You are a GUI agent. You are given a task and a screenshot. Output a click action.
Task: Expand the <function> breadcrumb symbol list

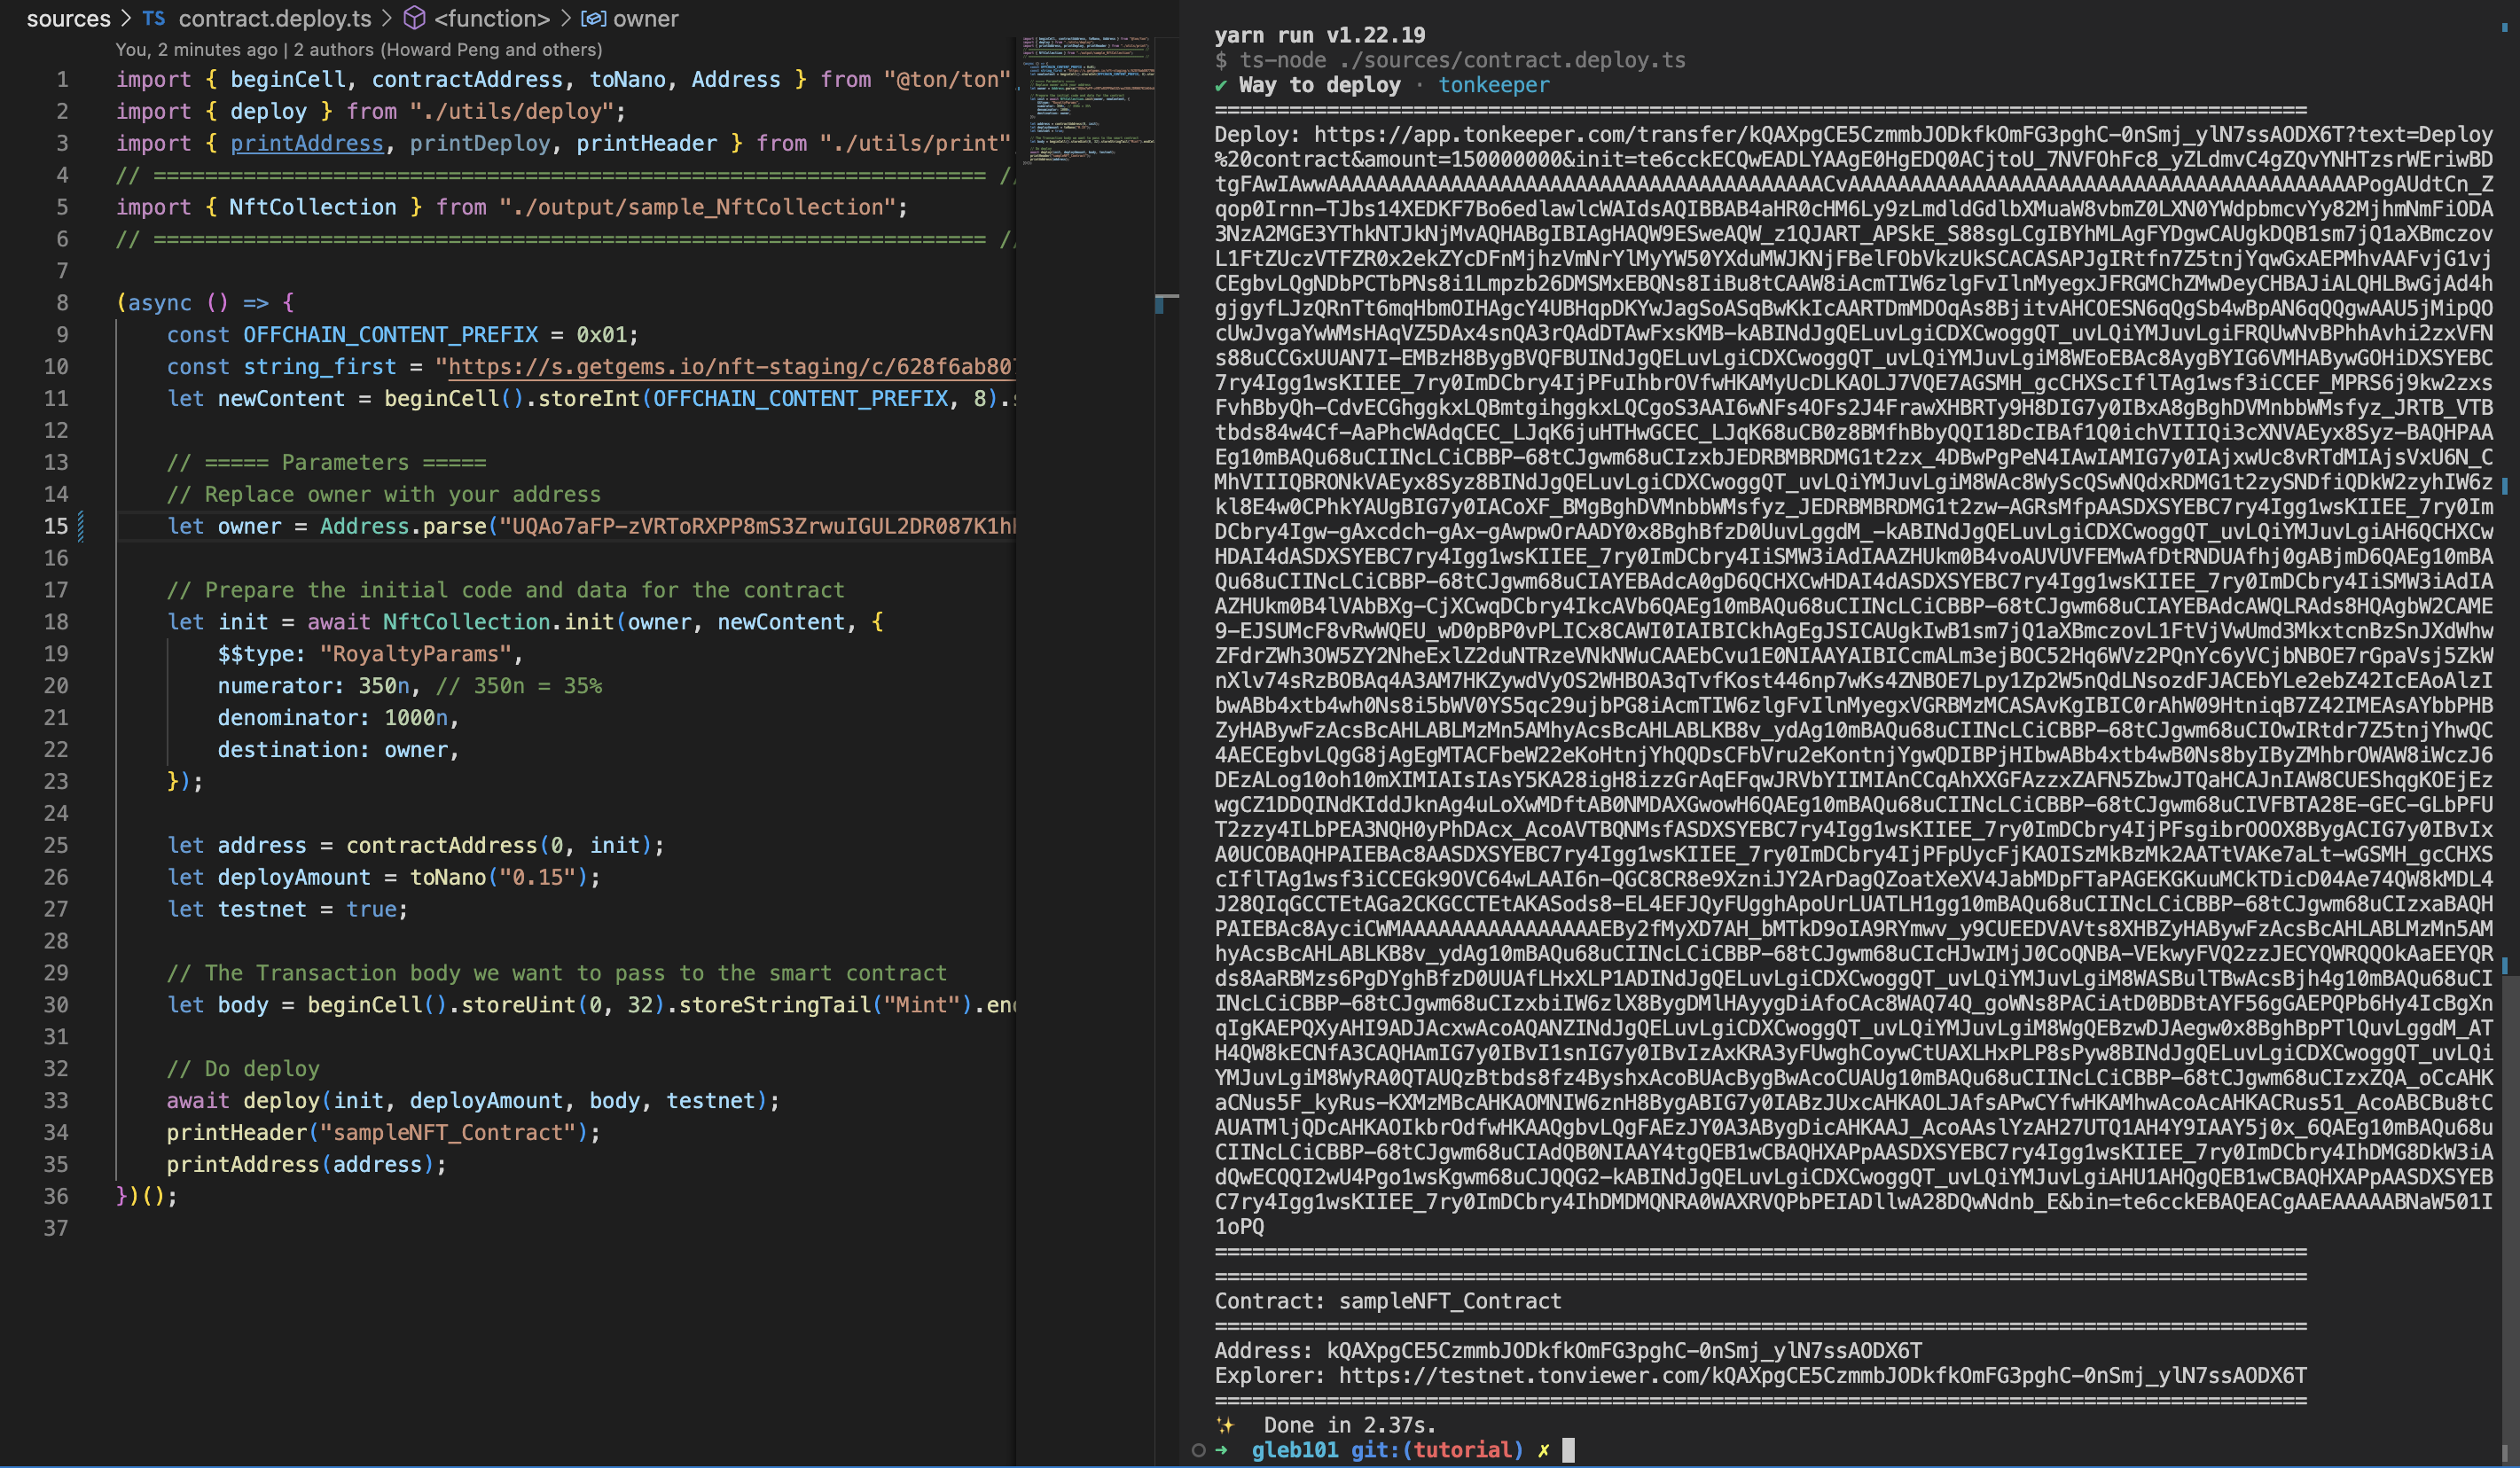click(491, 18)
